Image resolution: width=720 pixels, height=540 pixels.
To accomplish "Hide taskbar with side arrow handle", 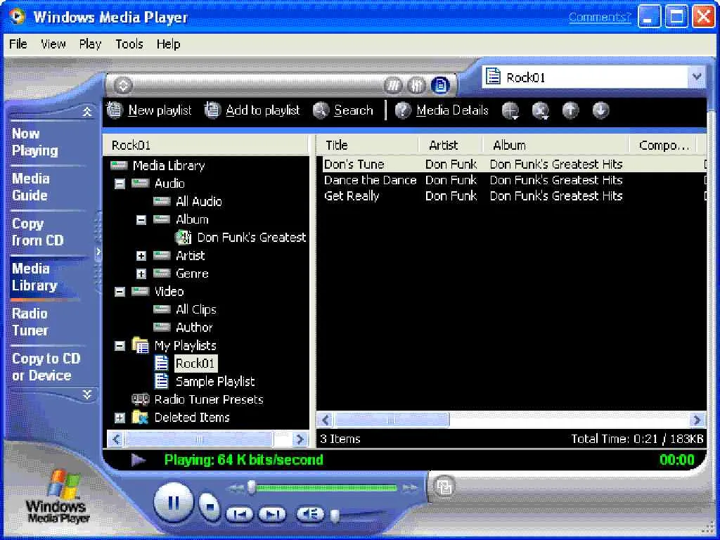I will (98, 252).
